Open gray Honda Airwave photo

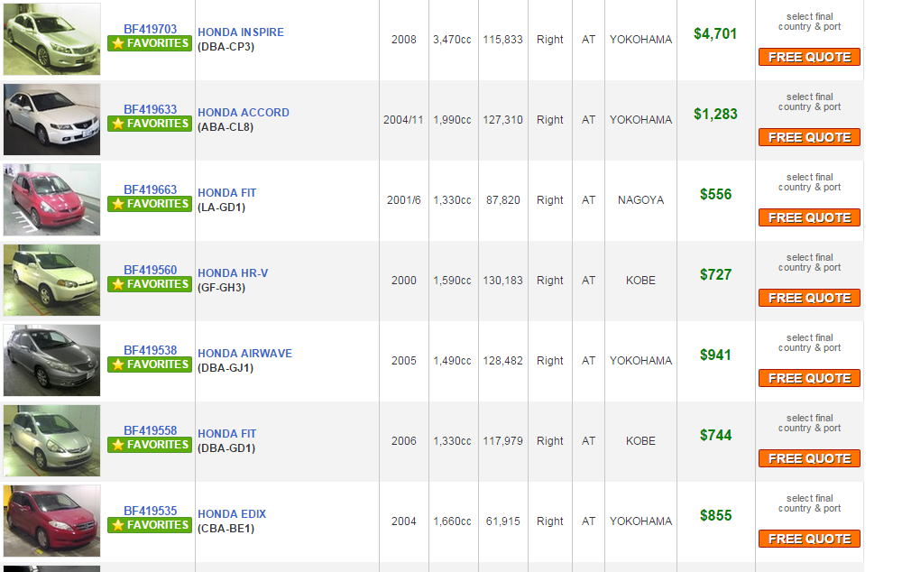pyautogui.click(x=52, y=360)
